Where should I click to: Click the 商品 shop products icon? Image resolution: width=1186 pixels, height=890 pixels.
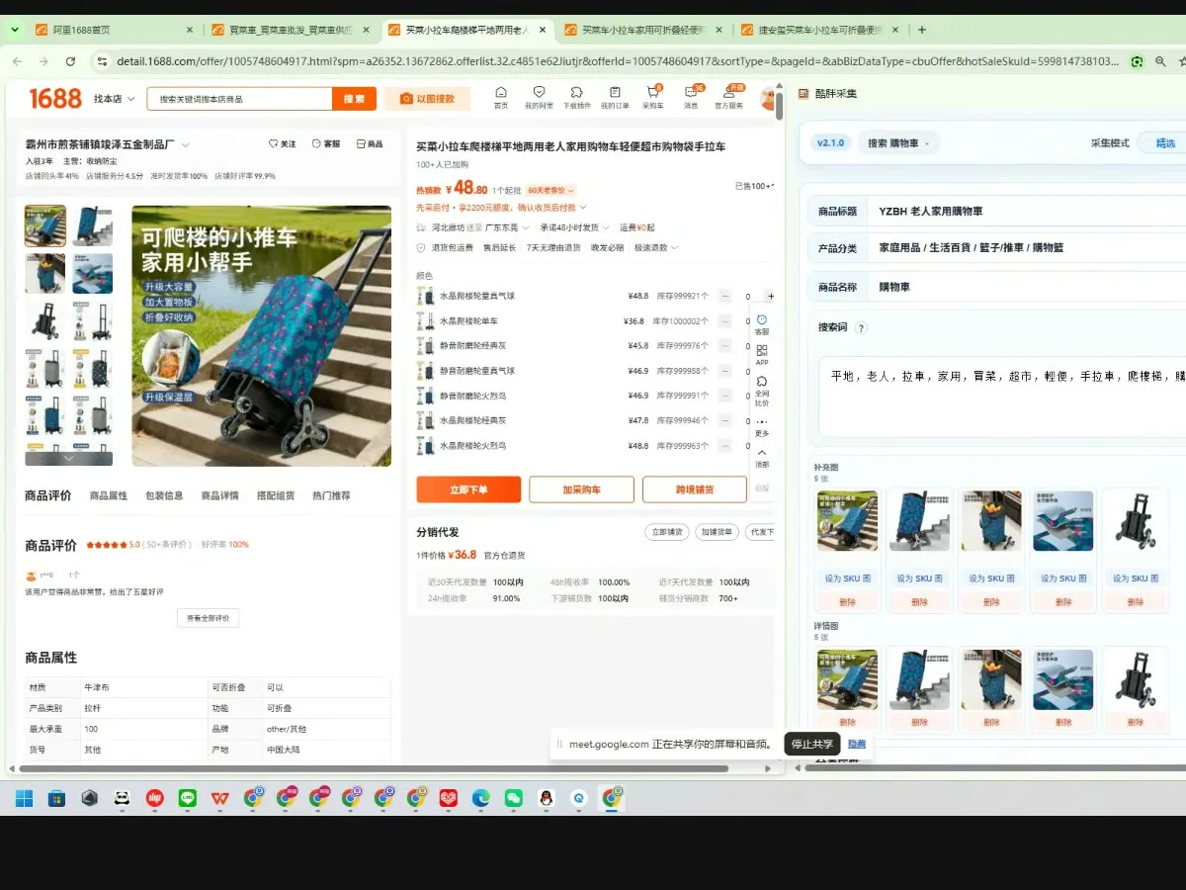click(x=370, y=144)
